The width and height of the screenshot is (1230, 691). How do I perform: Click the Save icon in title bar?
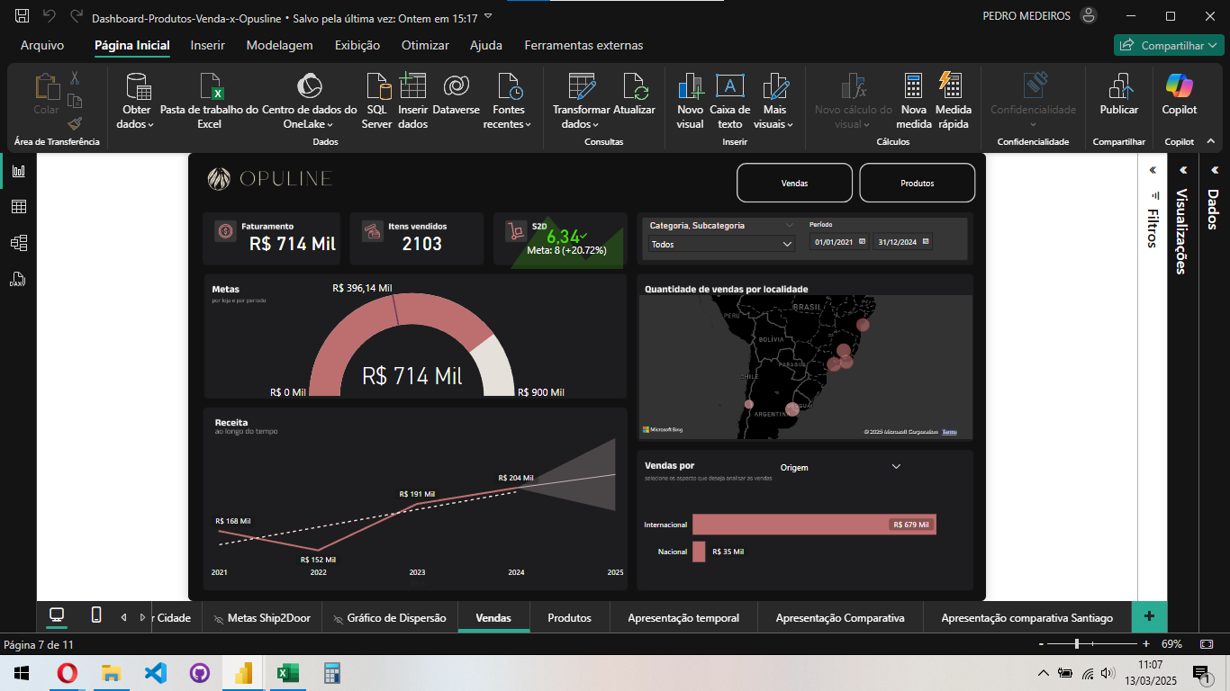[x=22, y=16]
